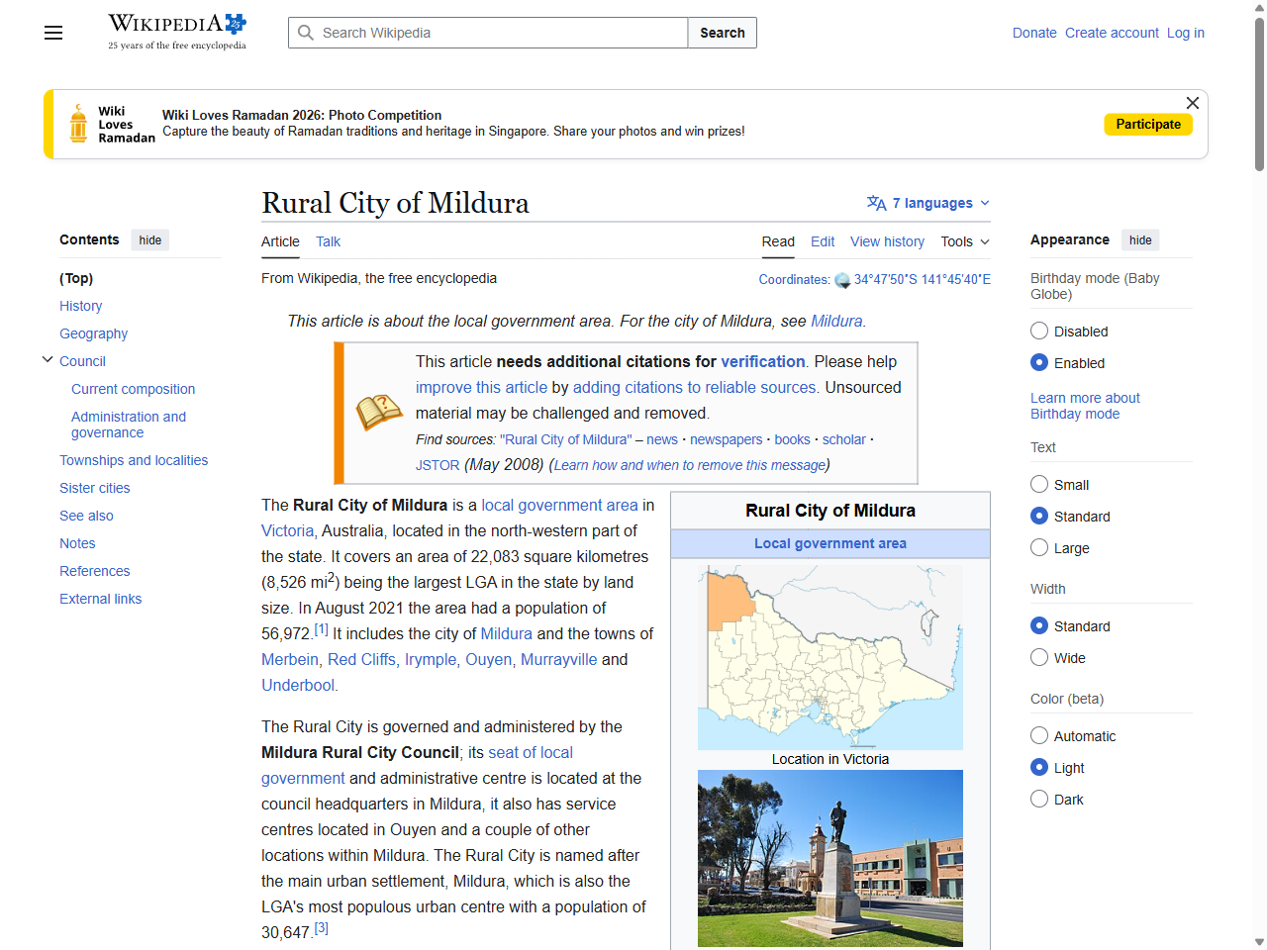The height and width of the screenshot is (950, 1267).
Task: Jump to Notes section
Action: 77,543
